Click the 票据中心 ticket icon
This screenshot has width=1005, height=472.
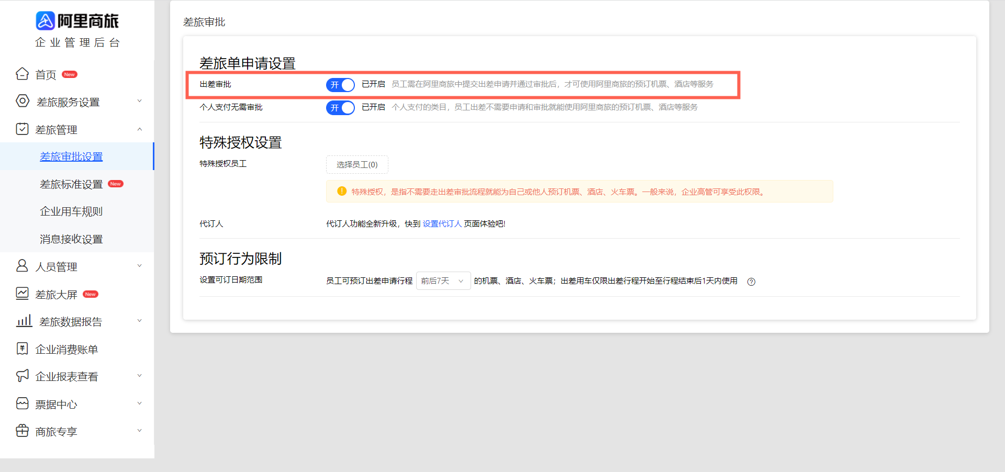22,403
